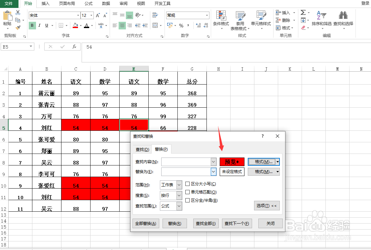Open the 插入 ribbon tab

point(45,4)
